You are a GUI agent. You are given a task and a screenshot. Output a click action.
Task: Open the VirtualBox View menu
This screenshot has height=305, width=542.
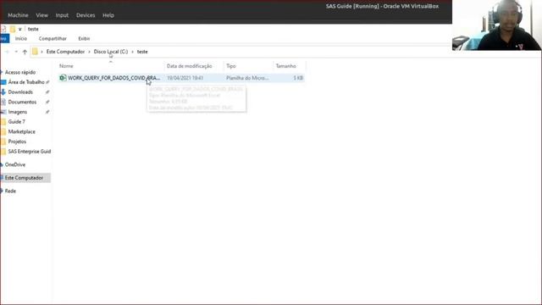coord(41,15)
